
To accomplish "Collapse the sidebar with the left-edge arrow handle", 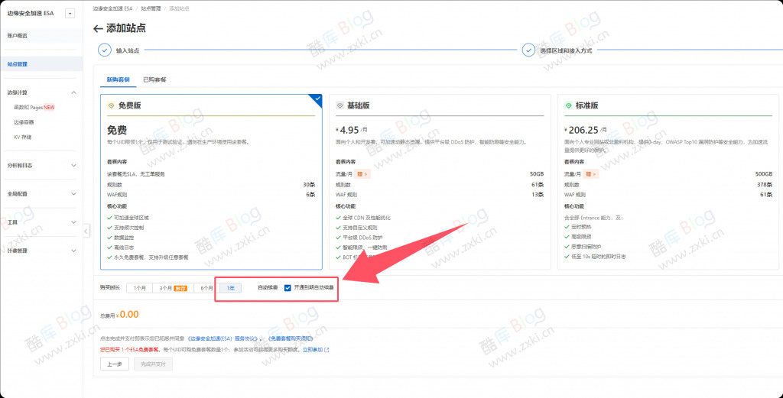I will [x=86, y=231].
